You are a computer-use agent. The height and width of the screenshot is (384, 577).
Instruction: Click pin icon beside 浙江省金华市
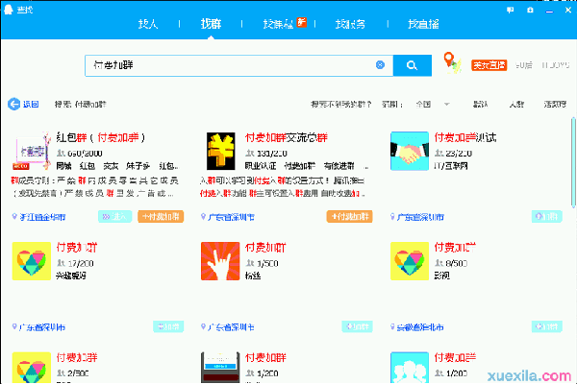(x=14, y=216)
